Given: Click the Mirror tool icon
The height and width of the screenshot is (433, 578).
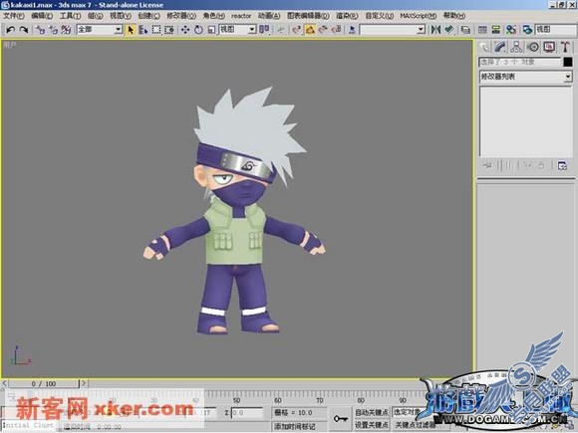Looking at the screenshot, I should pos(435,30).
